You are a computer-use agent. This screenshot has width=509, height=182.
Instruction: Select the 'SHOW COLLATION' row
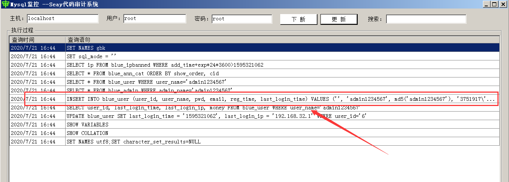coord(255,133)
